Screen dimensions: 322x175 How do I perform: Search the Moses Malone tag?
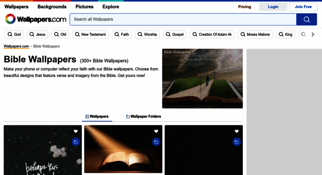255,34
